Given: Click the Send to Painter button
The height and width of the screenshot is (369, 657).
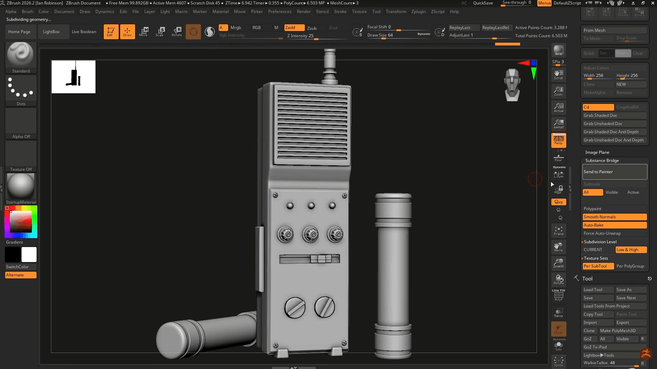Looking at the screenshot, I should point(615,172).
